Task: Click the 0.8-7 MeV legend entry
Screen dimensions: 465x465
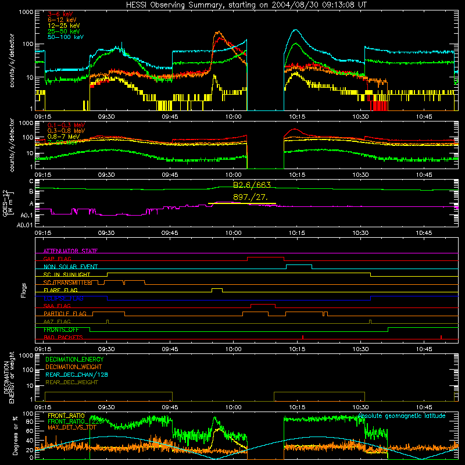Action: (x=64, y=137)
